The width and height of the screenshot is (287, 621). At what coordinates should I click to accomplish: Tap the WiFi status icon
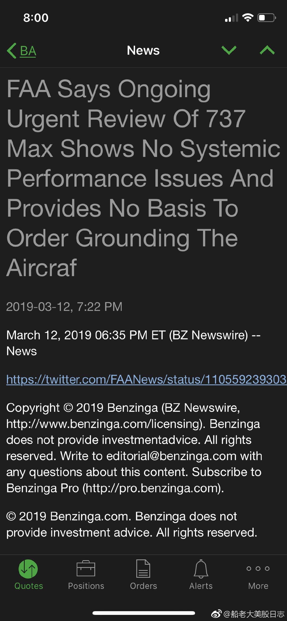tap(248, 18)
